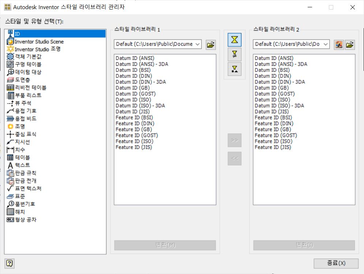
Task: Toggle the show all styles hourglass filter
Action: (x=234, y=40)
